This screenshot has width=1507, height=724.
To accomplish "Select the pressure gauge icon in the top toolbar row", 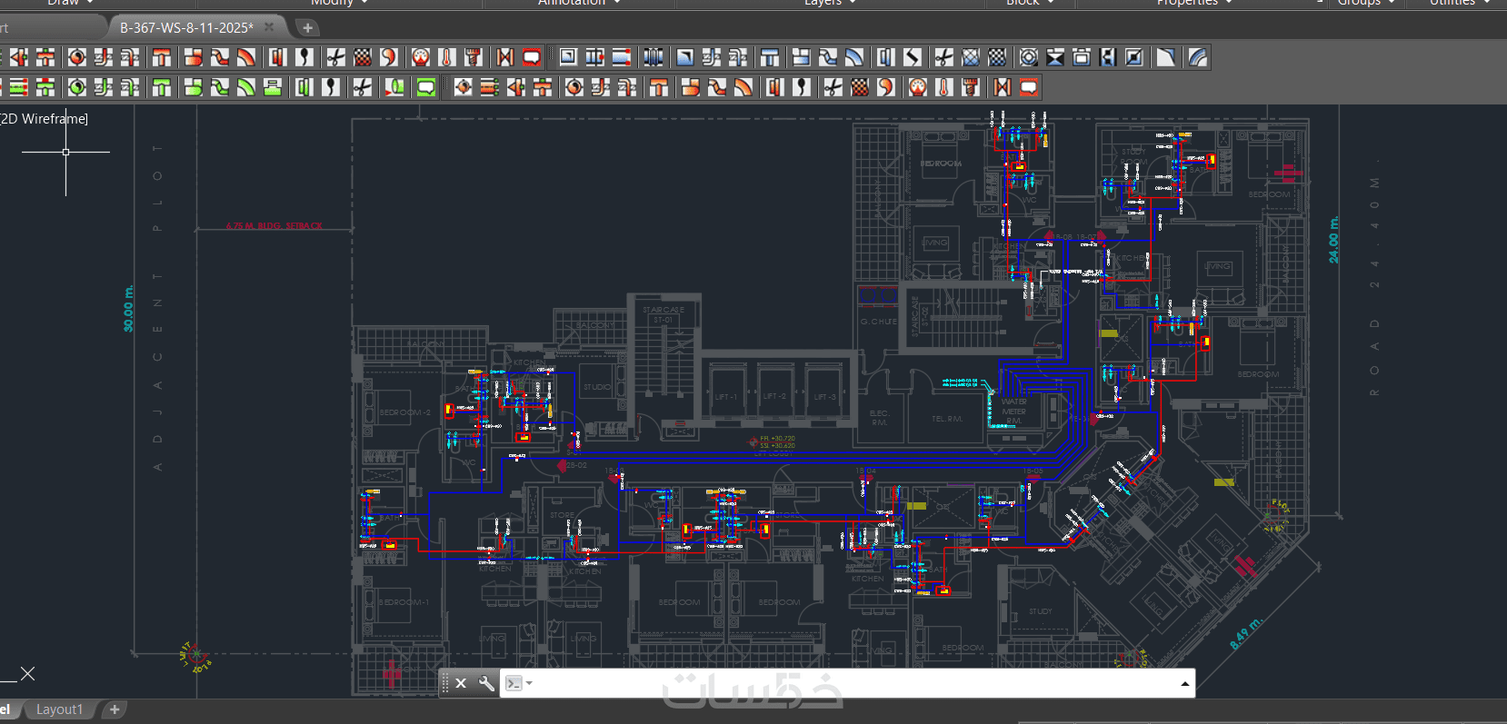I will [420, 58].
